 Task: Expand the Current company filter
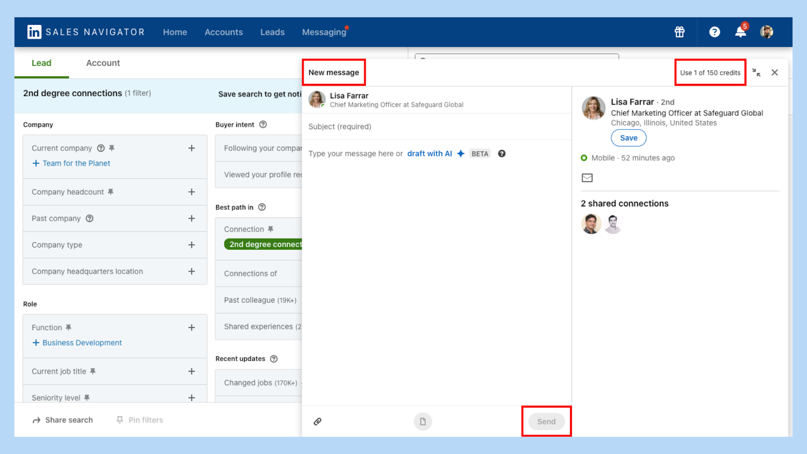(192, 148)
